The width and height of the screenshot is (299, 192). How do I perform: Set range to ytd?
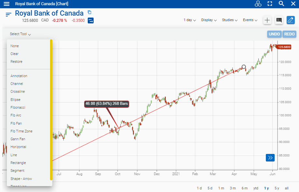click(256, 188)
